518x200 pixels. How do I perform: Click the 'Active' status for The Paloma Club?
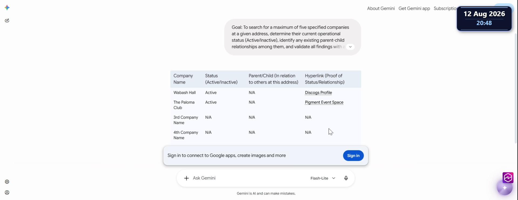coord(211,102)
